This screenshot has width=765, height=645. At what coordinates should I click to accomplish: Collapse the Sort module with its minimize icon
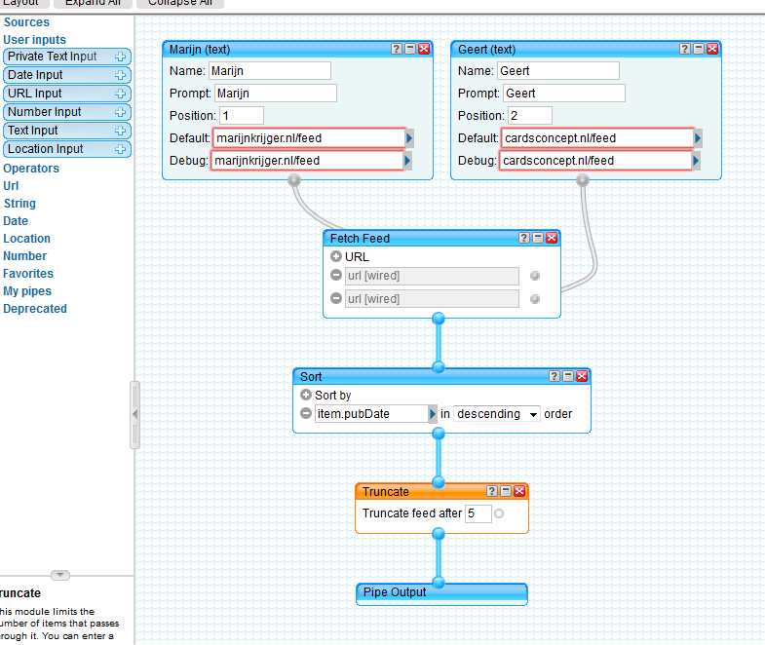(568, 376)
